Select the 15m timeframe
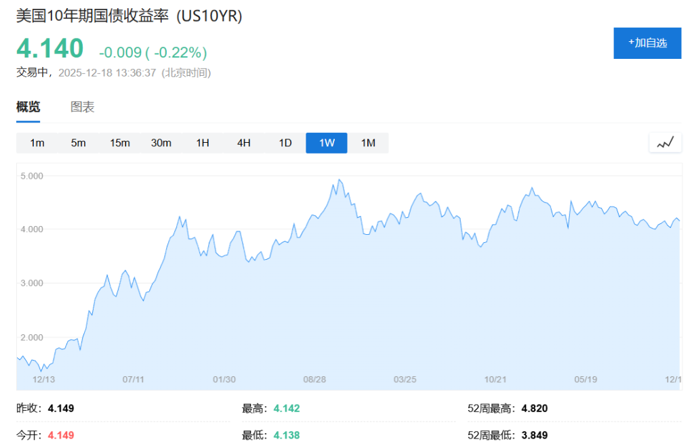The width and height of the screenshot is (694, 448). [120, 143]
